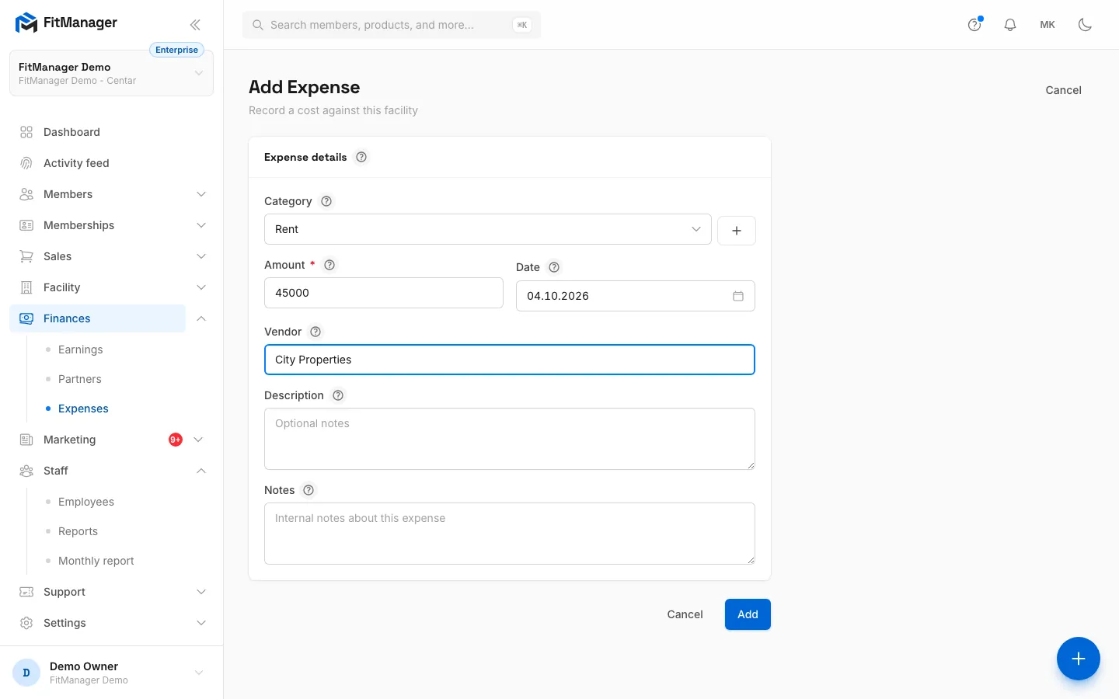Click the Description text area
This screenshot has height=699, width=1119.
tap(510, 439)
